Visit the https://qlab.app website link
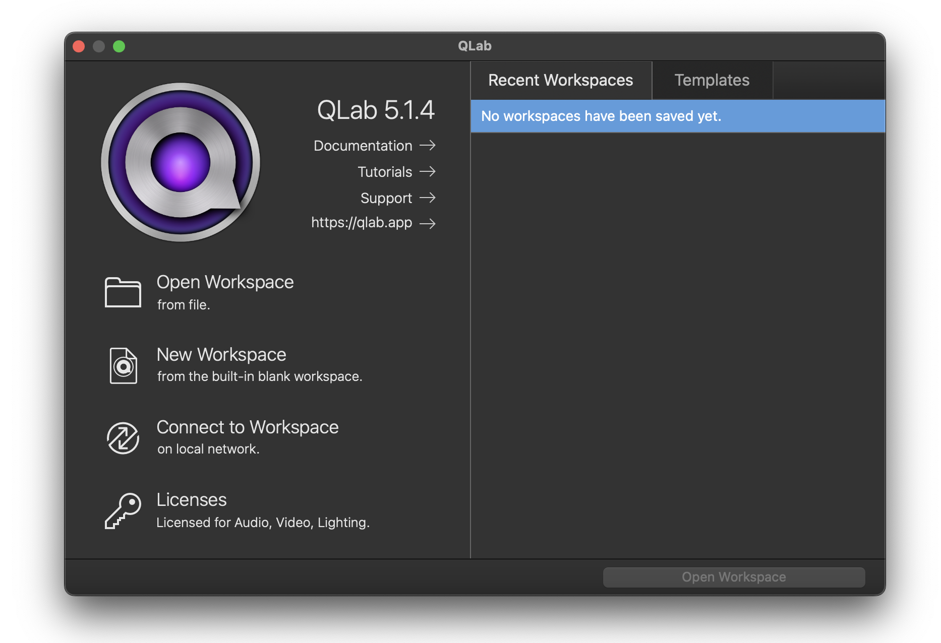 click(362, 222)
